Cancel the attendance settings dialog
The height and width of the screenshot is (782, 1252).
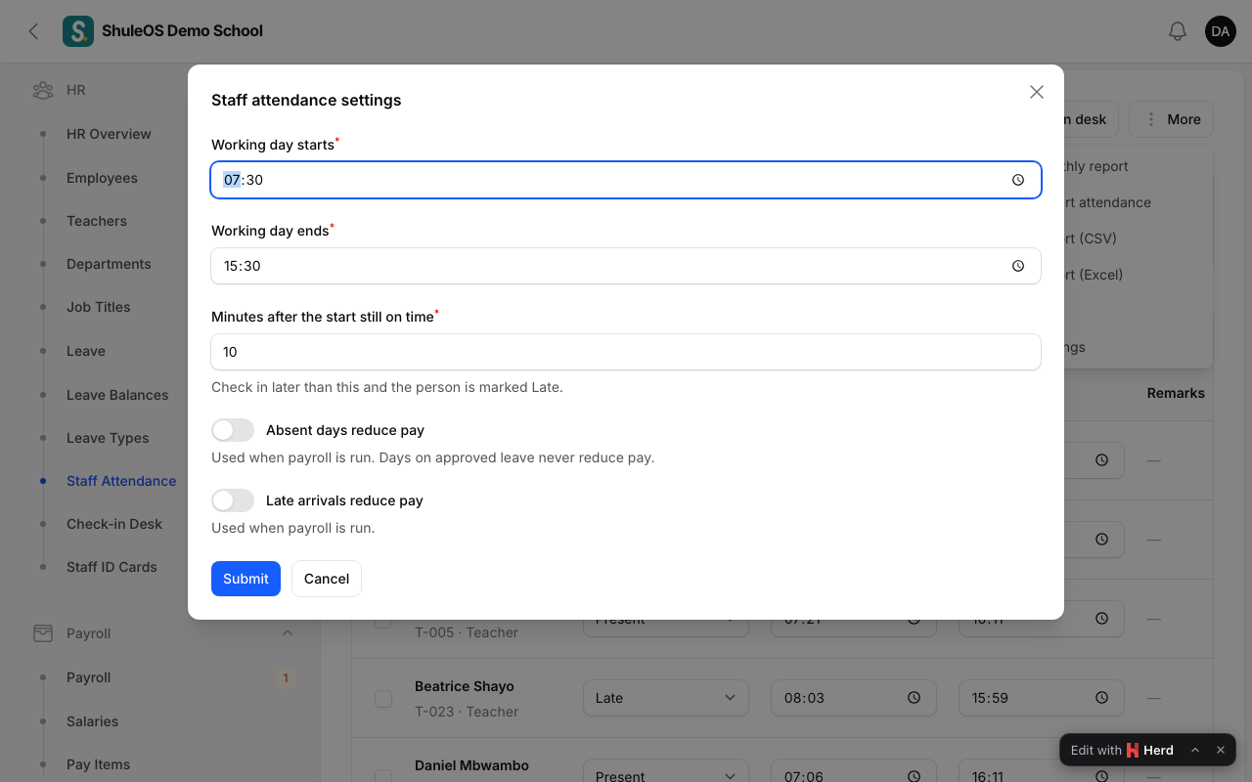327,579
